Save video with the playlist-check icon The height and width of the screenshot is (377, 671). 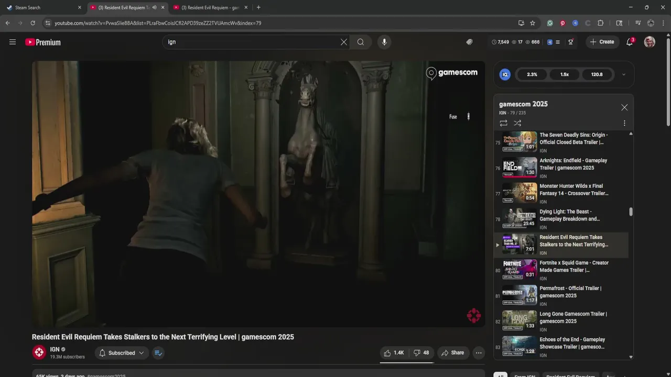click(158, 353)
